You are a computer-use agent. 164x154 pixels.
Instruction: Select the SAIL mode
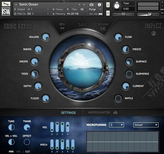point(82,25)
